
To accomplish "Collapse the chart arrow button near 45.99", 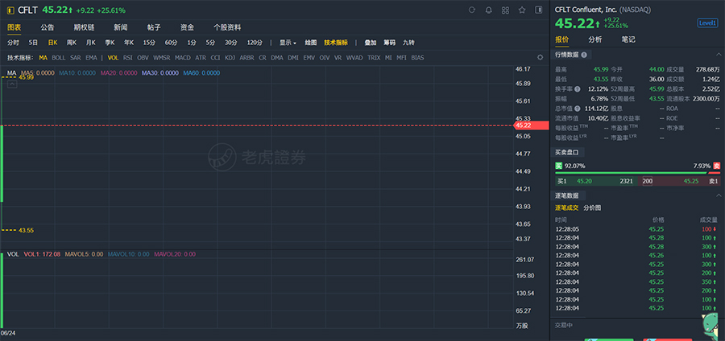I will point(12,84).
